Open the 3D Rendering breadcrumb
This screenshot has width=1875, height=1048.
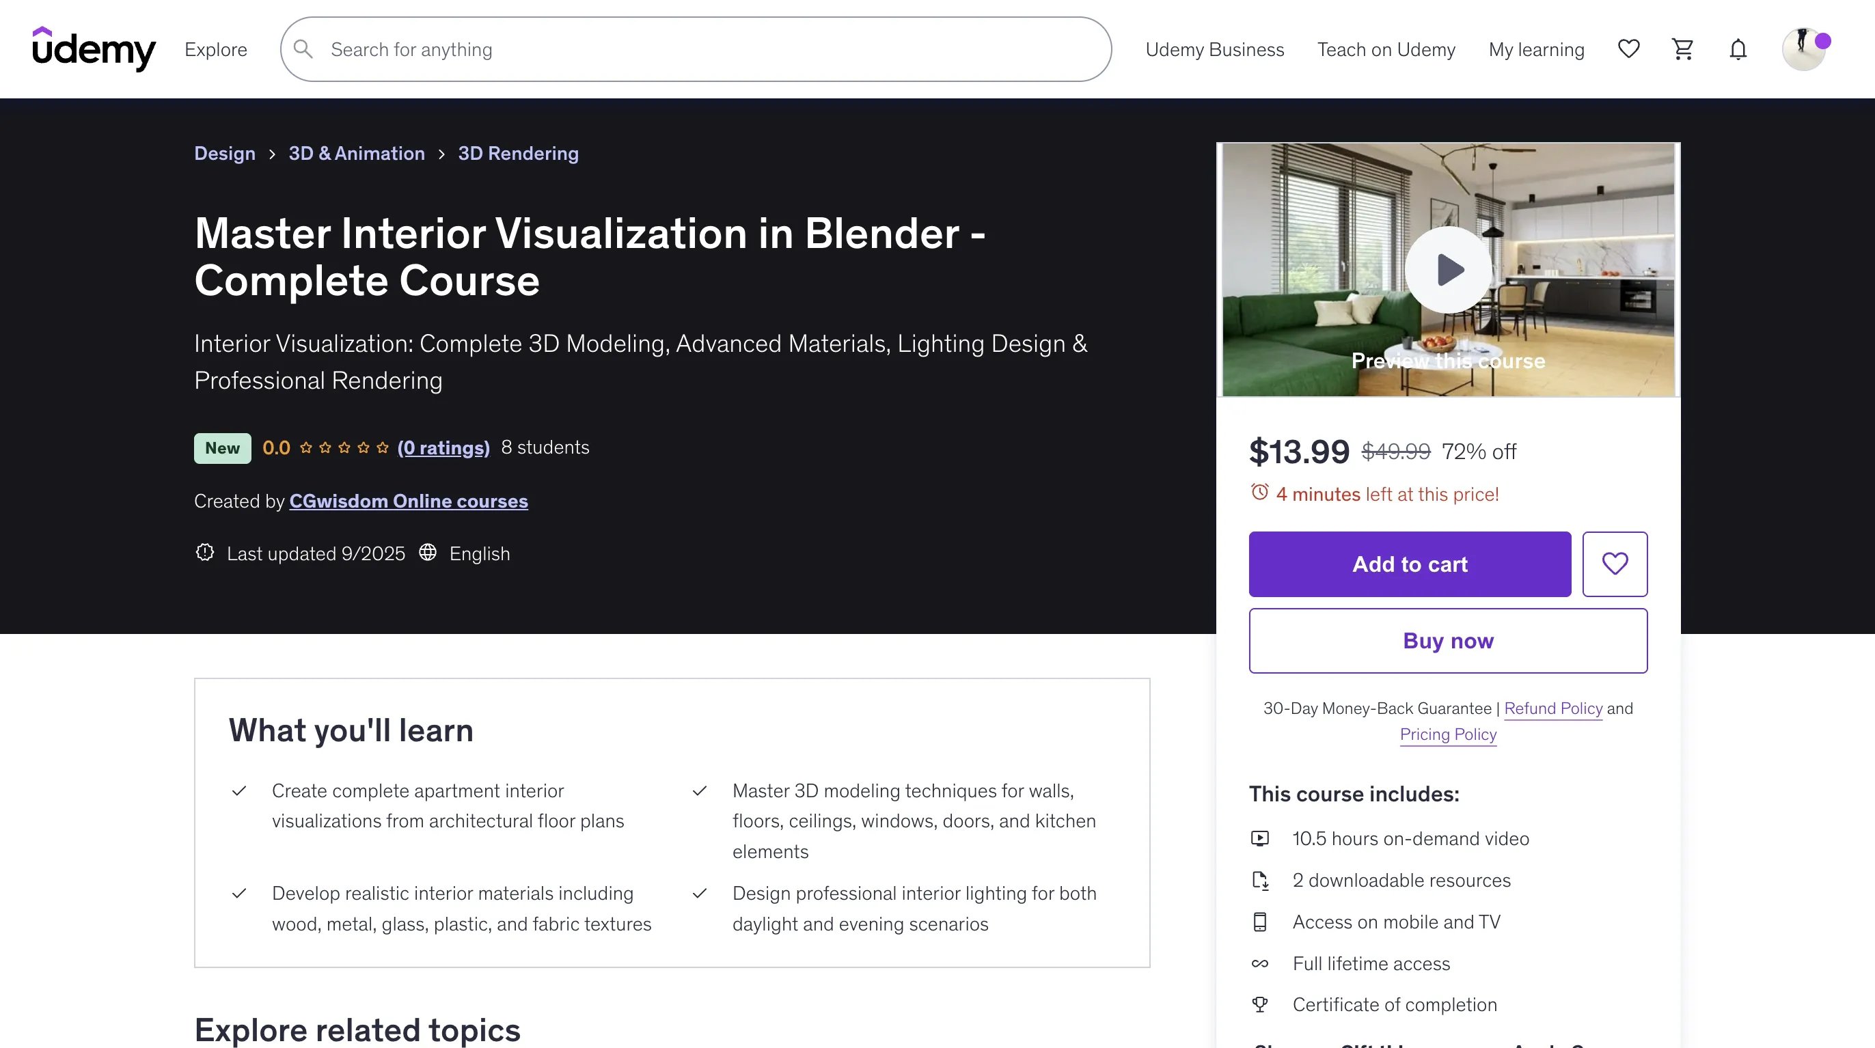(518, 154)
